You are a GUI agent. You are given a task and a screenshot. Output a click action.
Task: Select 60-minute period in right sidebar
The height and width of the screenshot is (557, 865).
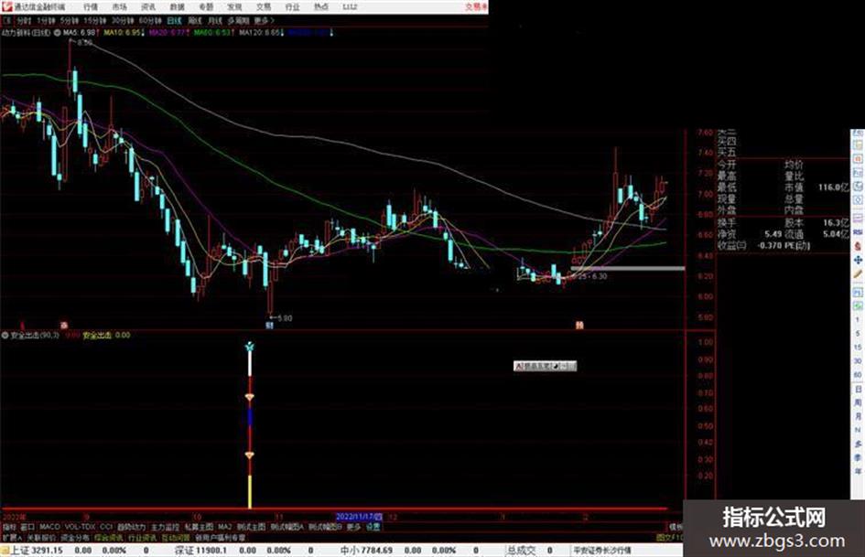(858, 375)
